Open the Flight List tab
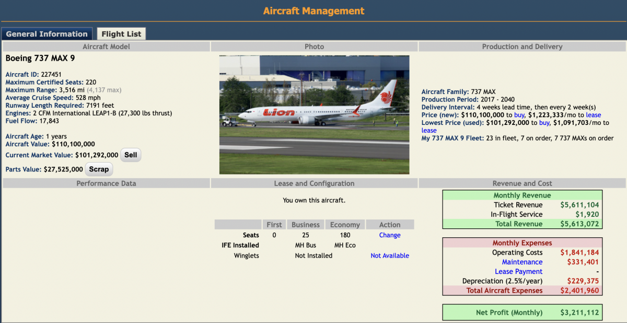The height and width of the screenshot is (323, 627). click(x=121, y=34)
